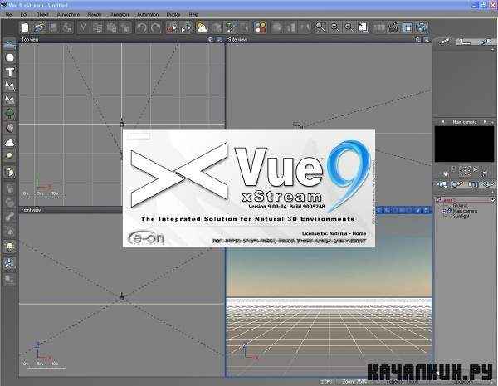Click the Main camera preview thumbnail
The image size is (498, 386).
tap(464, 144)
